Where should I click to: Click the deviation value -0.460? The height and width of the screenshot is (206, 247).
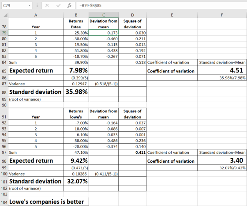(104, 39)
